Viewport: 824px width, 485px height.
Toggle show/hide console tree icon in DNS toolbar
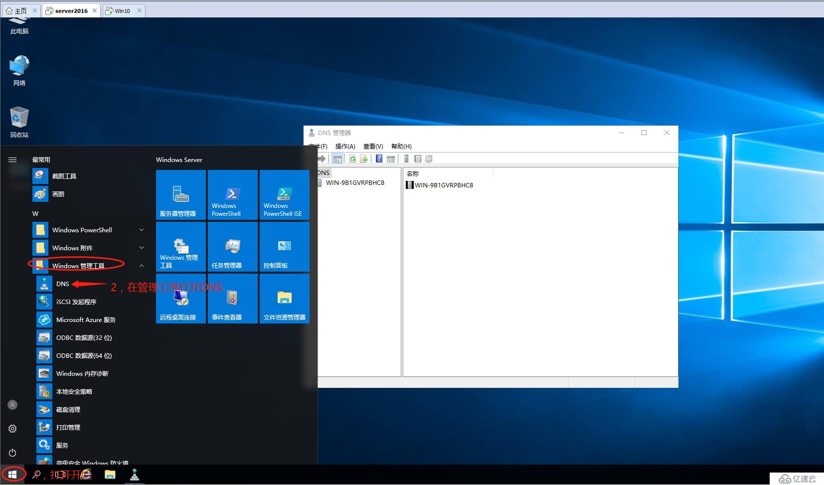pos(337,159)
